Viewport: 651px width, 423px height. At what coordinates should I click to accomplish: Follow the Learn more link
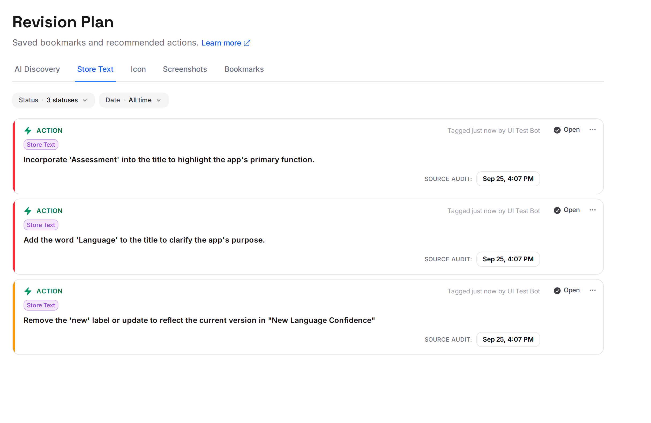pyautogui.click(x=221, y=43)
